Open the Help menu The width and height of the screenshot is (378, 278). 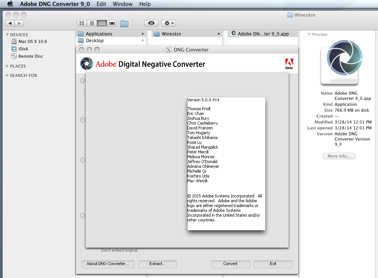145,4
